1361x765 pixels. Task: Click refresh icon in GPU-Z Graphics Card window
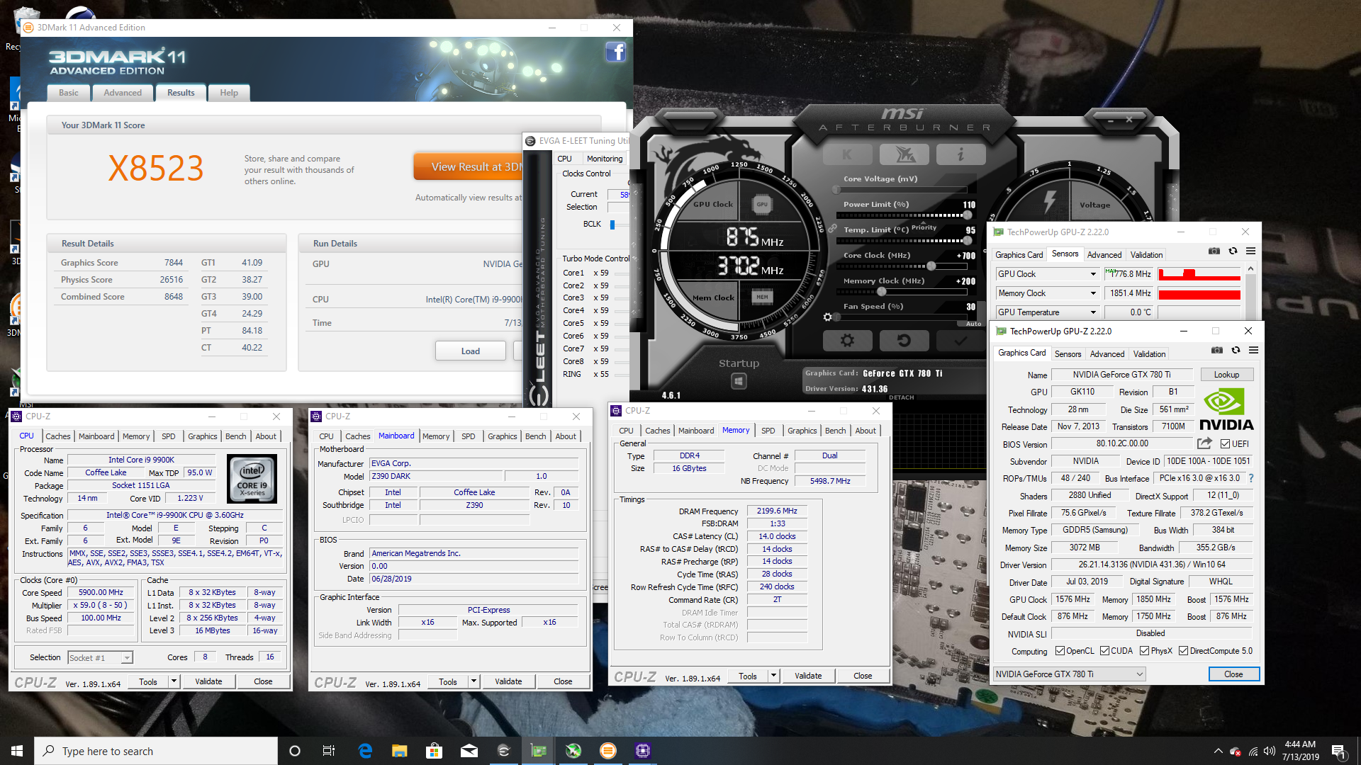pyautogui.click(x=1236, y=351)
